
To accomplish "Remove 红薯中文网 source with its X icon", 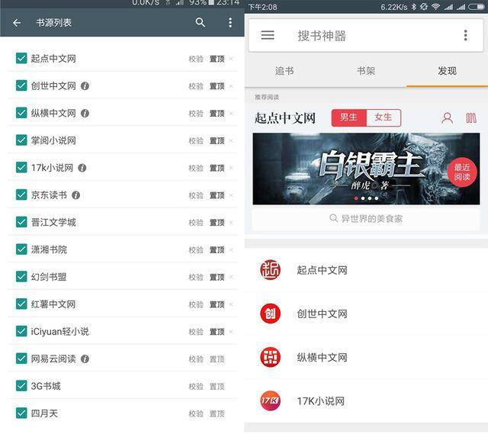I will point(231,304).
